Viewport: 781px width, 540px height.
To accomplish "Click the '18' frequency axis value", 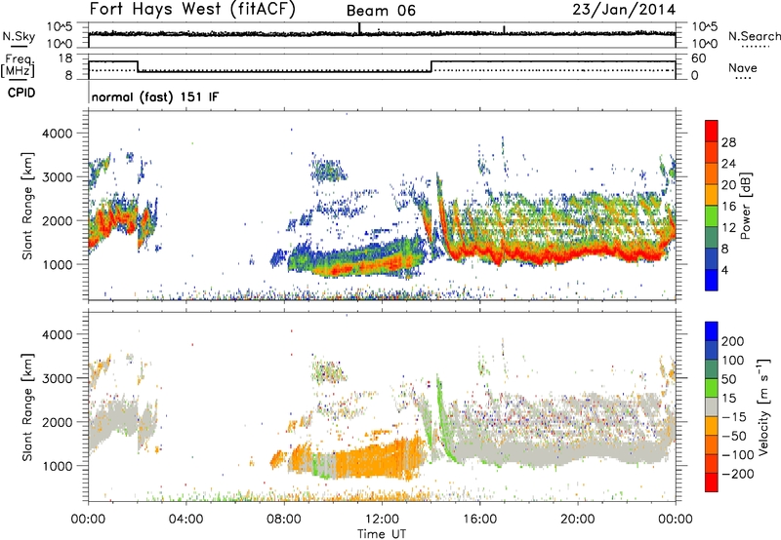I will point(65,58).
